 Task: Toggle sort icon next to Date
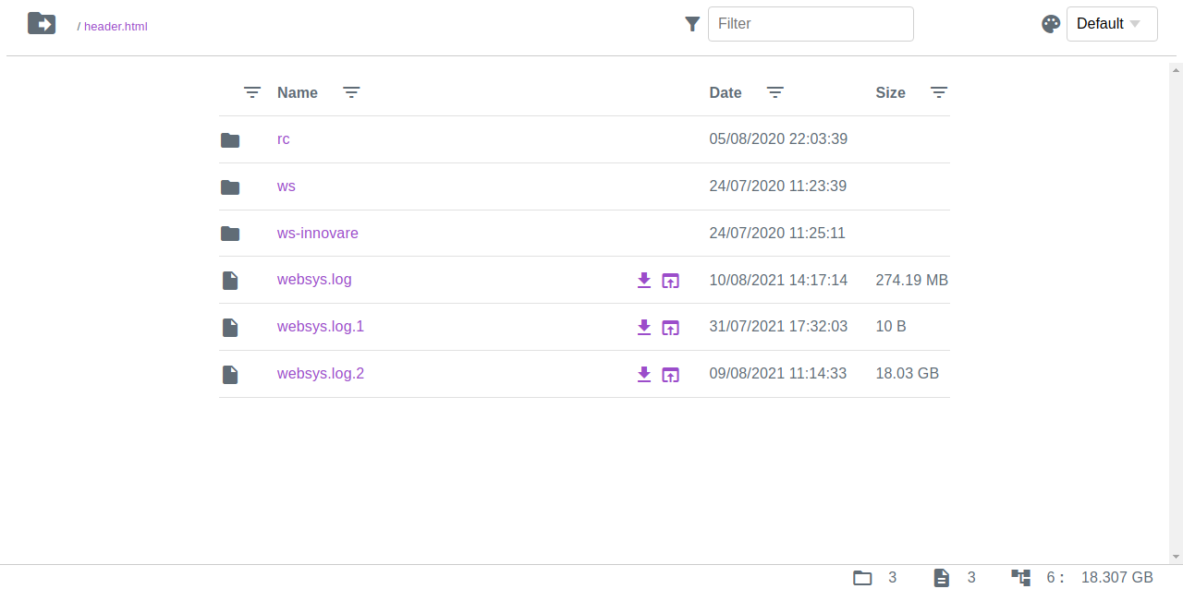pyautogui.click(x=775, y=92)
